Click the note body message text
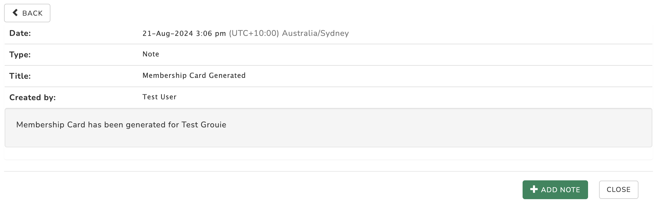This screenshot has width=657, height=209. coord(121,125)
